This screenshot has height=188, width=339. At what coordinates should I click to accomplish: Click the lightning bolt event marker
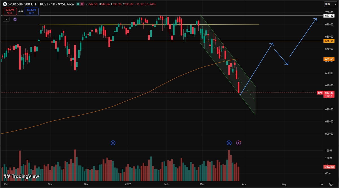239,143
